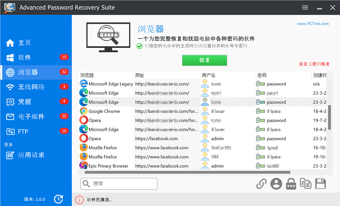Click the horizontal scrollbar under the table
This screenshot has width=340, height=206.
coord(187,172)
